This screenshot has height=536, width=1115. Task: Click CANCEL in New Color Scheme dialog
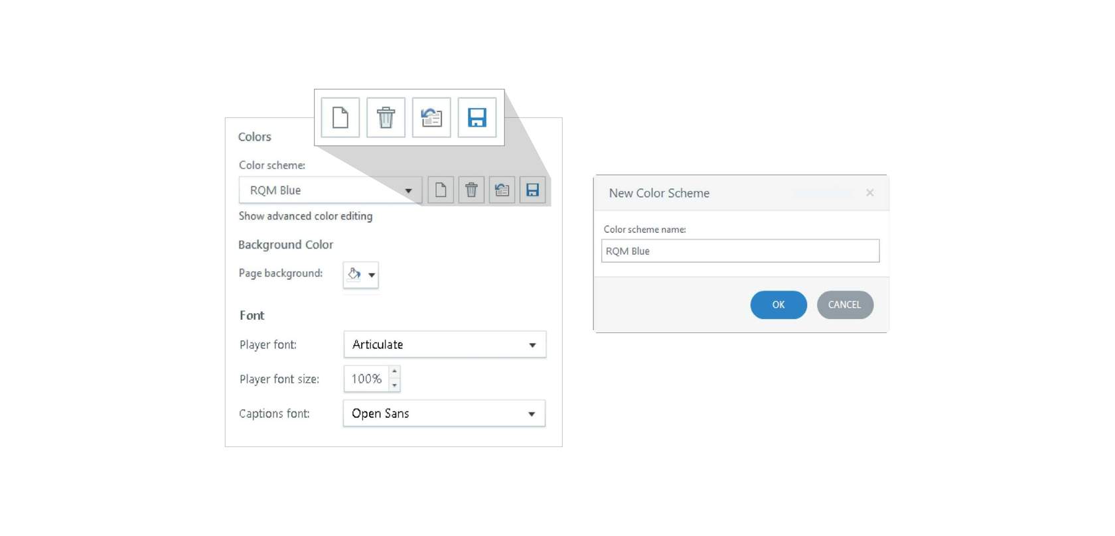[x=845, y=304]
